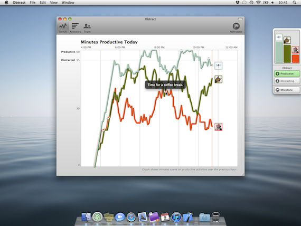Open Xcode from the Dock
The image size is (301, 226).
point(188,217)
